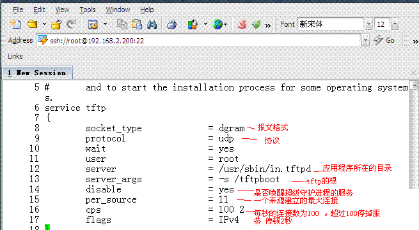Open the Tools menu
Image resolution: width=419 pixels, height=230 pixels.
tap(88, 10)
